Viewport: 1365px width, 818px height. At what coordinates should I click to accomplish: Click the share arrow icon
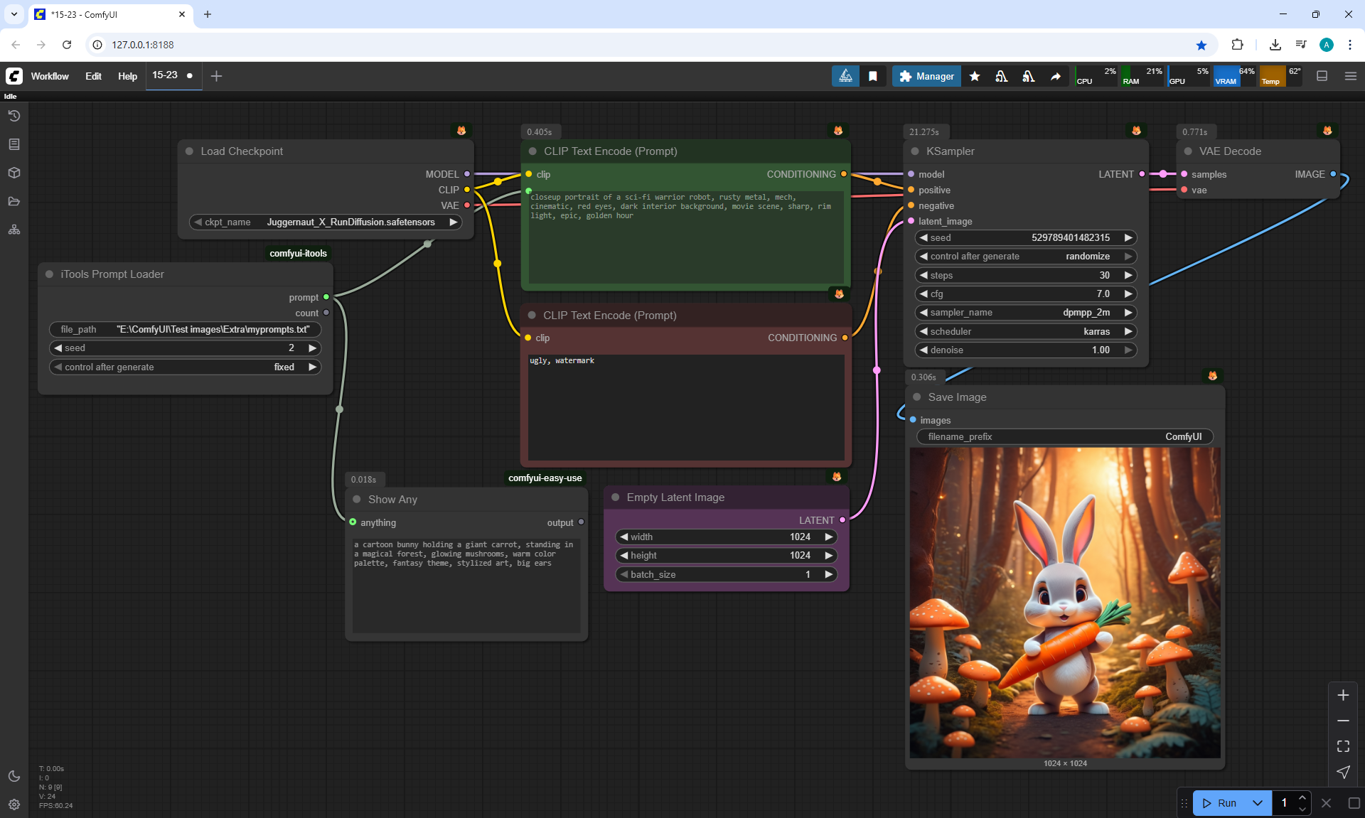[x=1056, y=76]
